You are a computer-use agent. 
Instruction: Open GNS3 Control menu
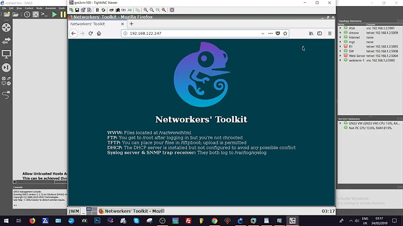coord(29,8)
